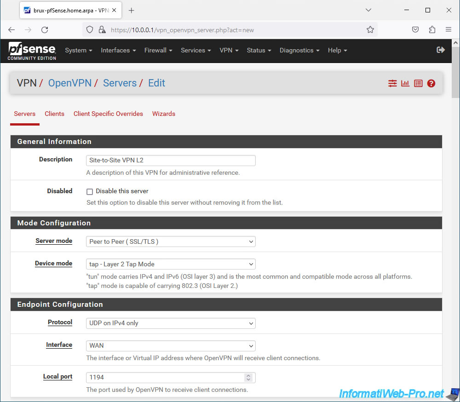460x402 pixels.
Task: Open Related settings sliders icon
Action: [x=392, y=83]
